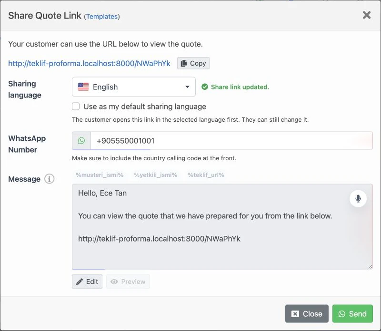This screenshot has height=331, width=381.
Task: Focus the WhatsApp number input field
Action: click(231, 141)
